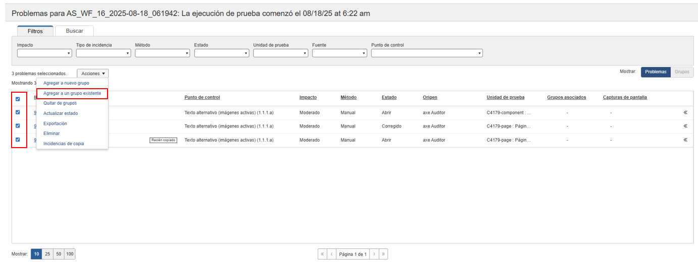This screenshot has width=698, height=262.
Task: Select Actualizar estado from actions menu
Action: coord(61,113)
